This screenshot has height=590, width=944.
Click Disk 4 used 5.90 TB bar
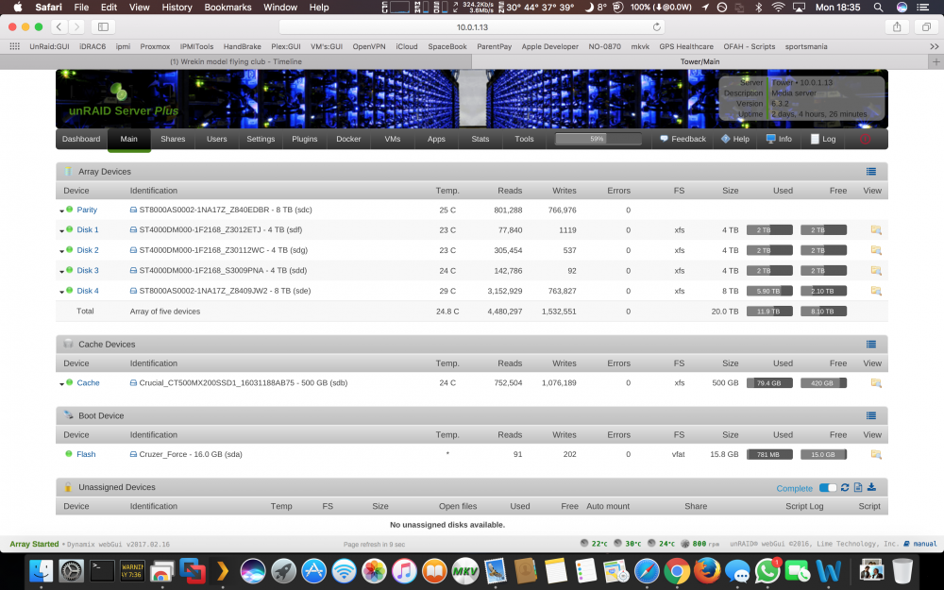(x=769, y=292)
